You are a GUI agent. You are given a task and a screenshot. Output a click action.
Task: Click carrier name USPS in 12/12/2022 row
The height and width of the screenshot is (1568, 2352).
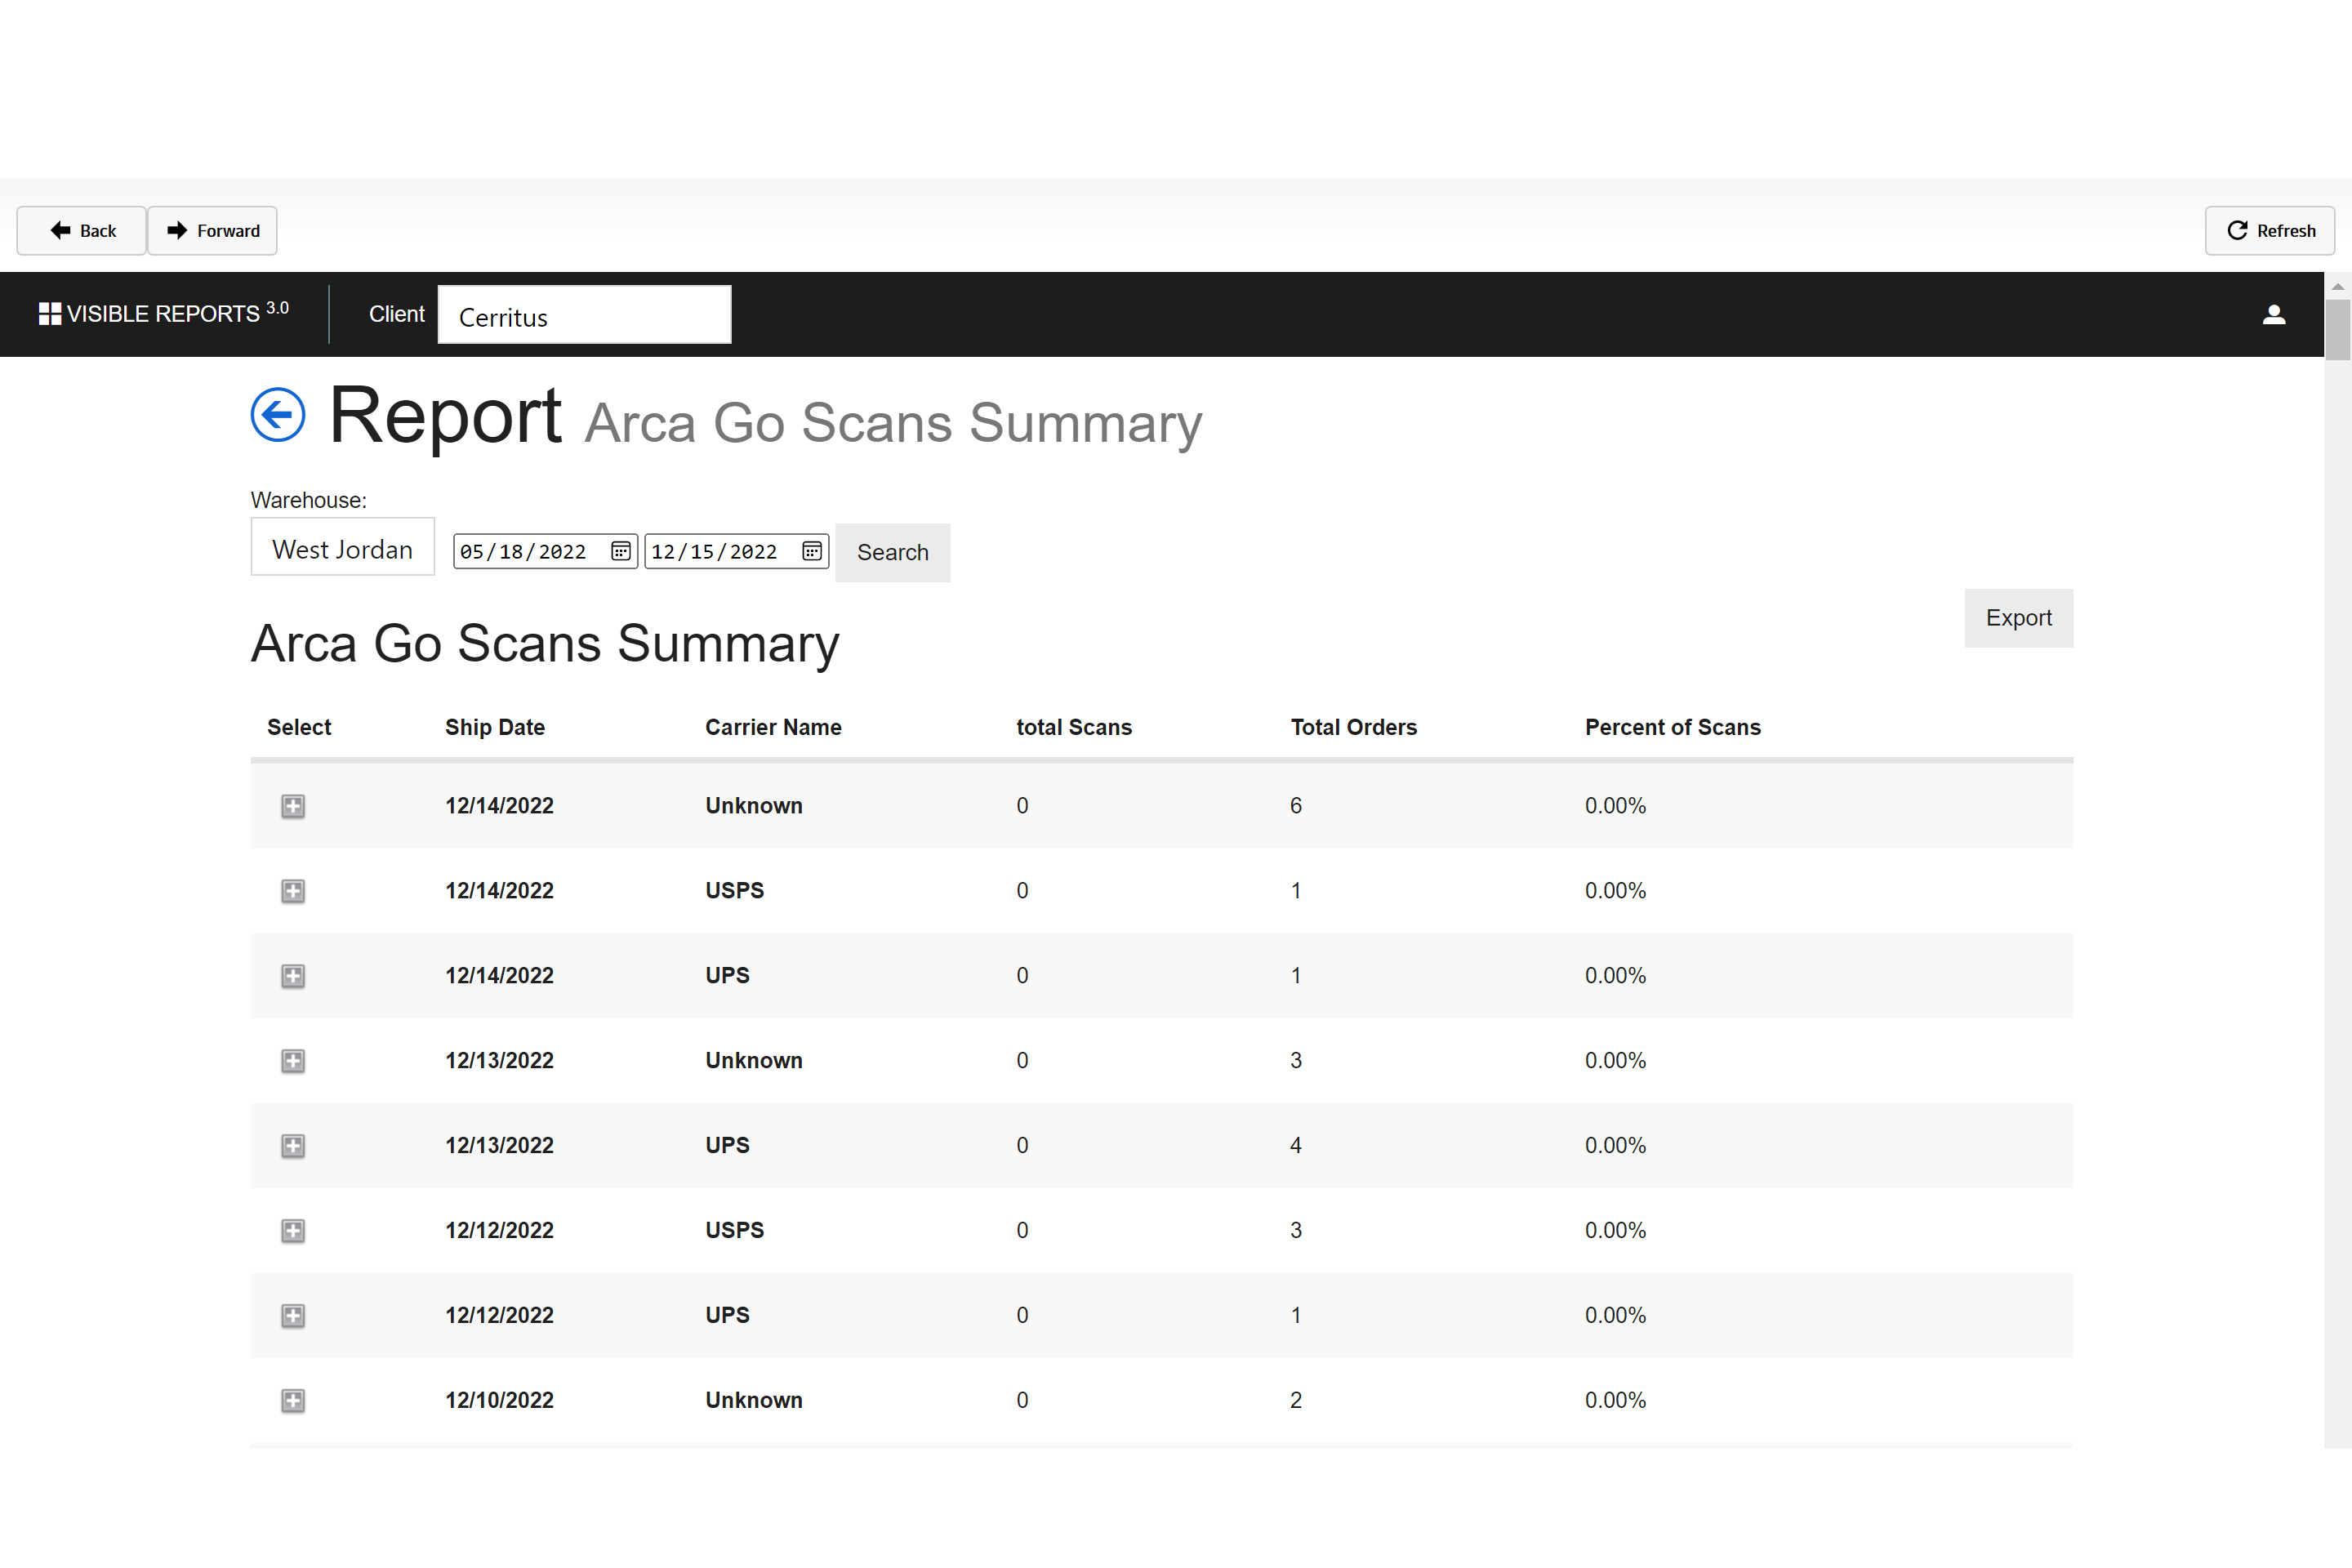(735, 1231)
